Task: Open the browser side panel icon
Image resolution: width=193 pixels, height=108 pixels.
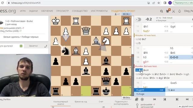Action: 165,3
